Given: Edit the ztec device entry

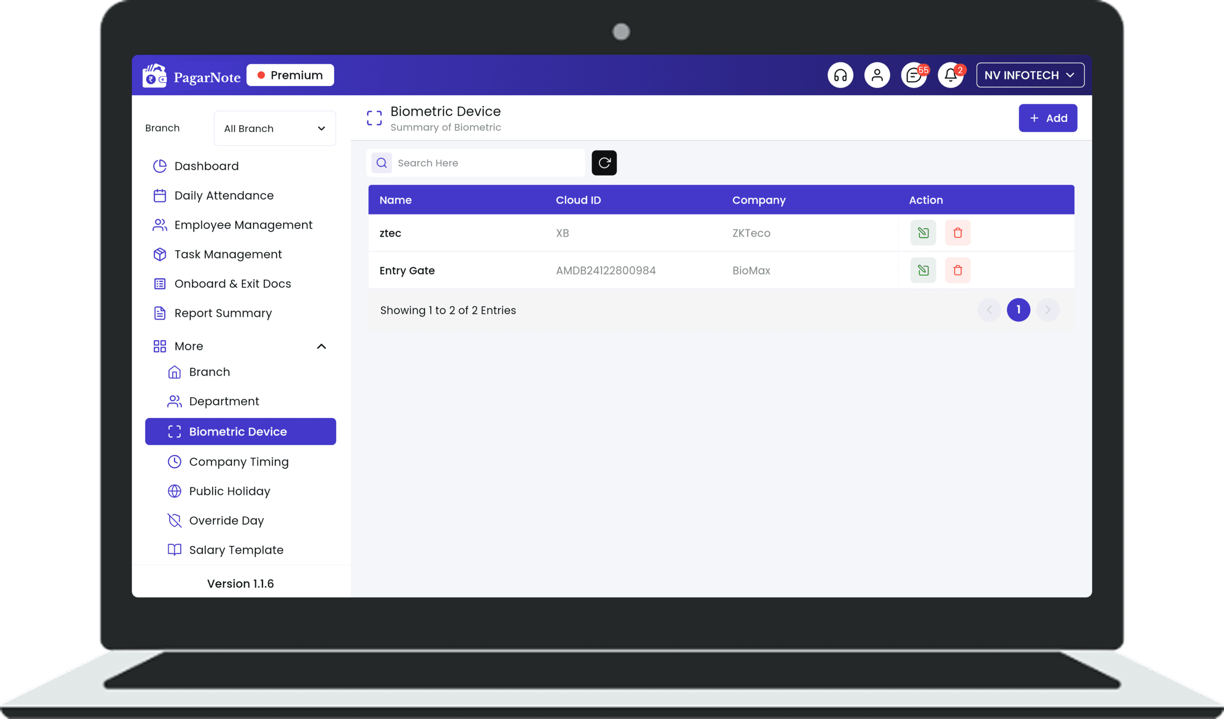Looking at the screenshot, I should click(923, 232).
